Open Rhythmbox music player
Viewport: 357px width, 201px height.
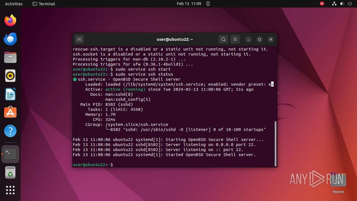10,76
